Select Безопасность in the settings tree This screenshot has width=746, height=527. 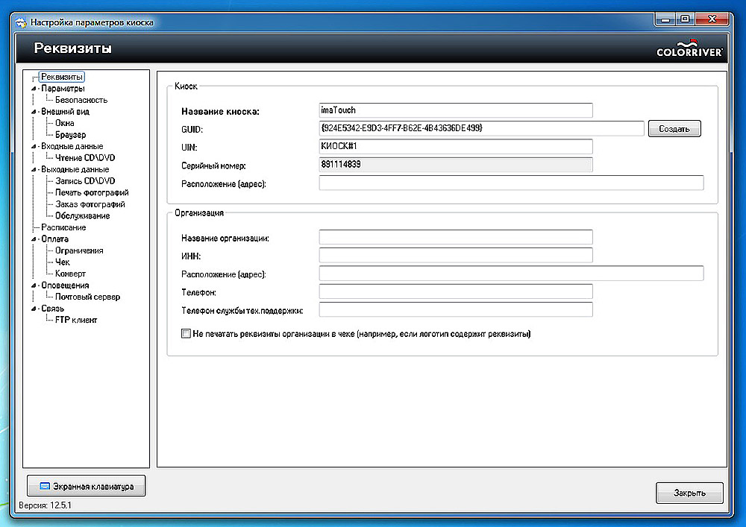(81, 100)
